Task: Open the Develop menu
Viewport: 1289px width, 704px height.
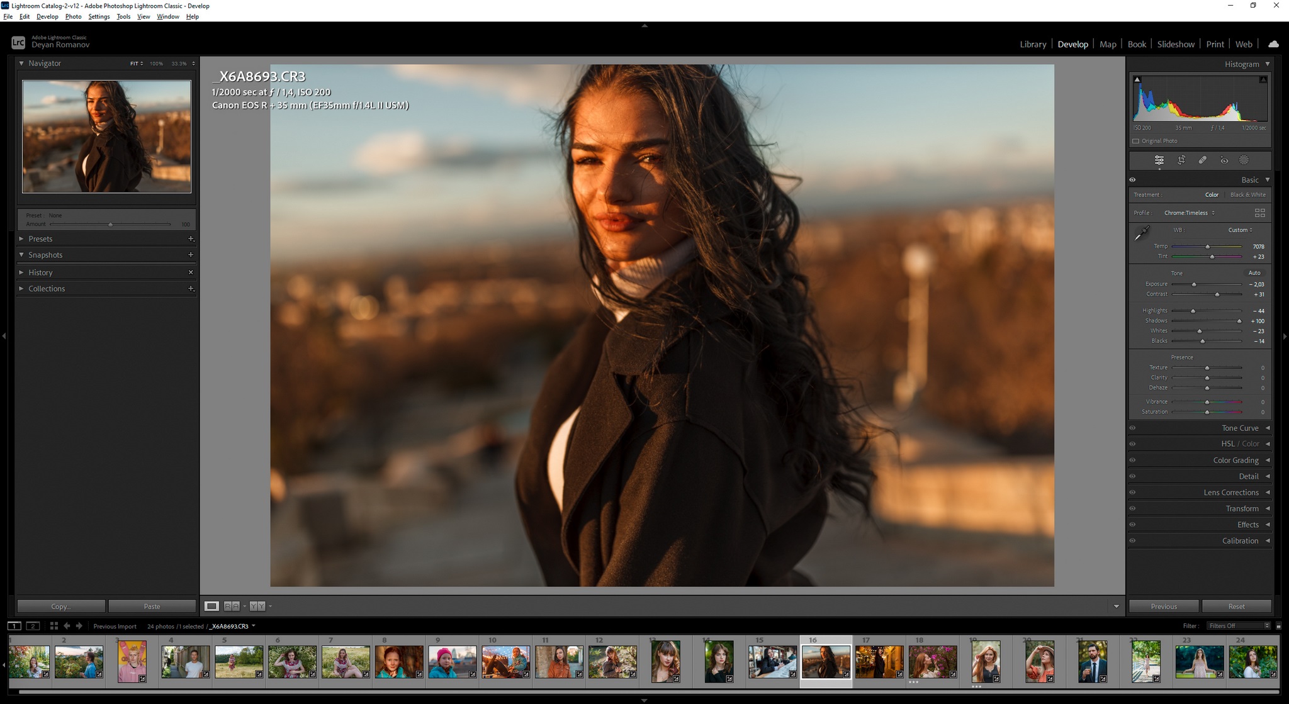Action: tap(47, 16)
